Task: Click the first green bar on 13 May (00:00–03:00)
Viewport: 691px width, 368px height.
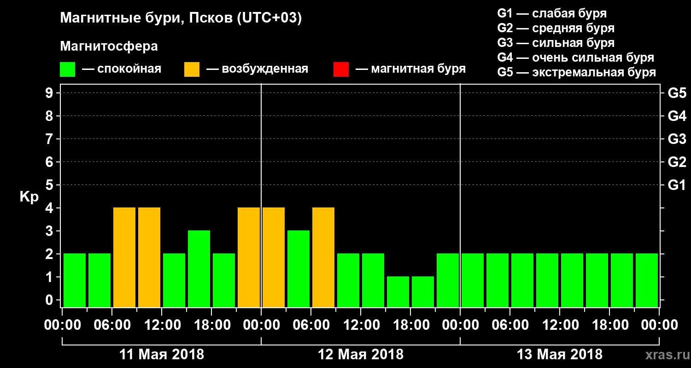Action: [x=473, y=280]
